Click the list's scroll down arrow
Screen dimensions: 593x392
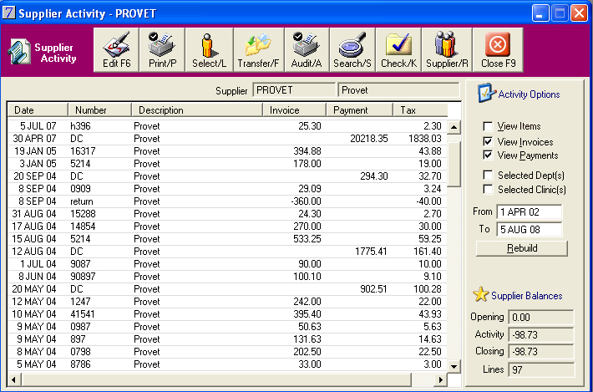(454, 366)
